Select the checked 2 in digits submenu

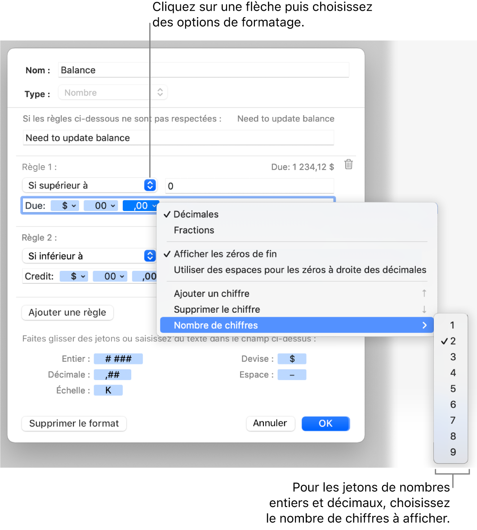coord(451,341)
